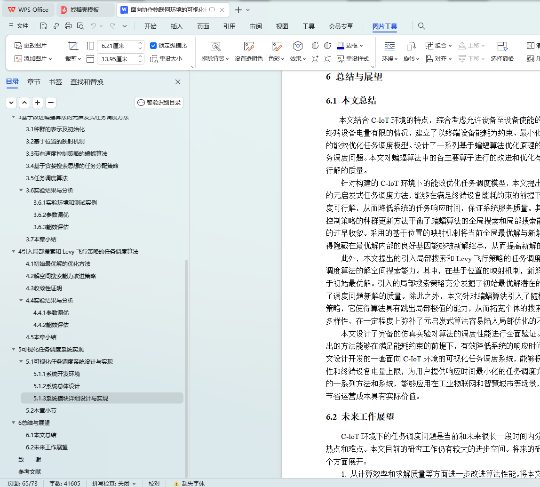Select the Chapters (章节) panel tab
This screenshot has width=540, height=487.
(34, 82)
